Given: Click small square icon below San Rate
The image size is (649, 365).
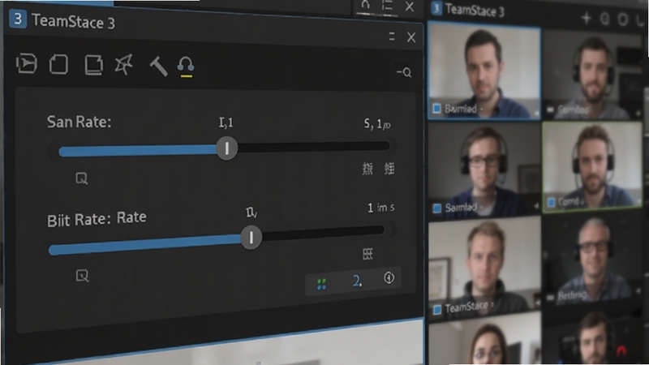Looking at the screenshot, I should pos(82,178).
